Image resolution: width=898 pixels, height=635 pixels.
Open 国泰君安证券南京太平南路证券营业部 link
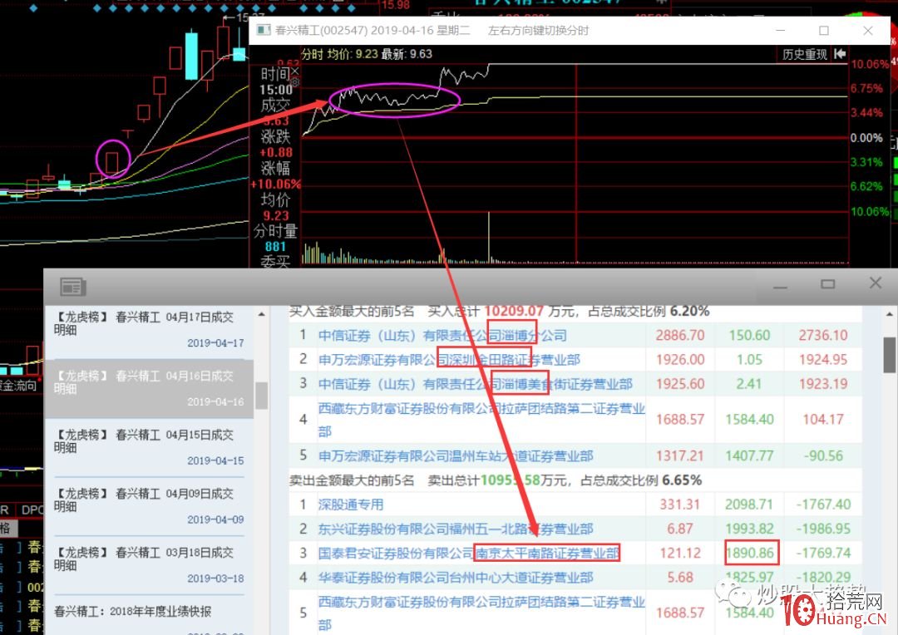[468, 553]
